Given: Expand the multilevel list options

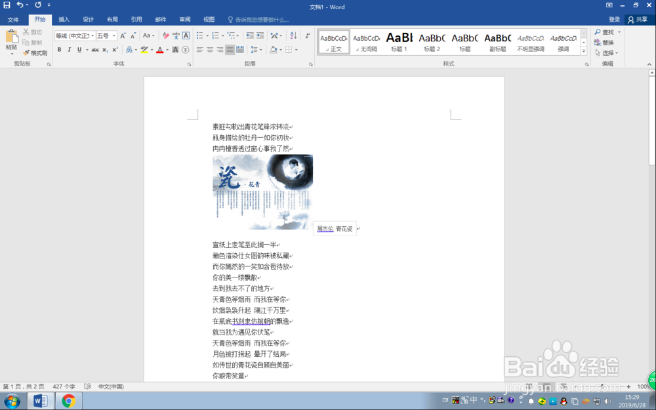Looking at the screenshot, I should point(238,35).
